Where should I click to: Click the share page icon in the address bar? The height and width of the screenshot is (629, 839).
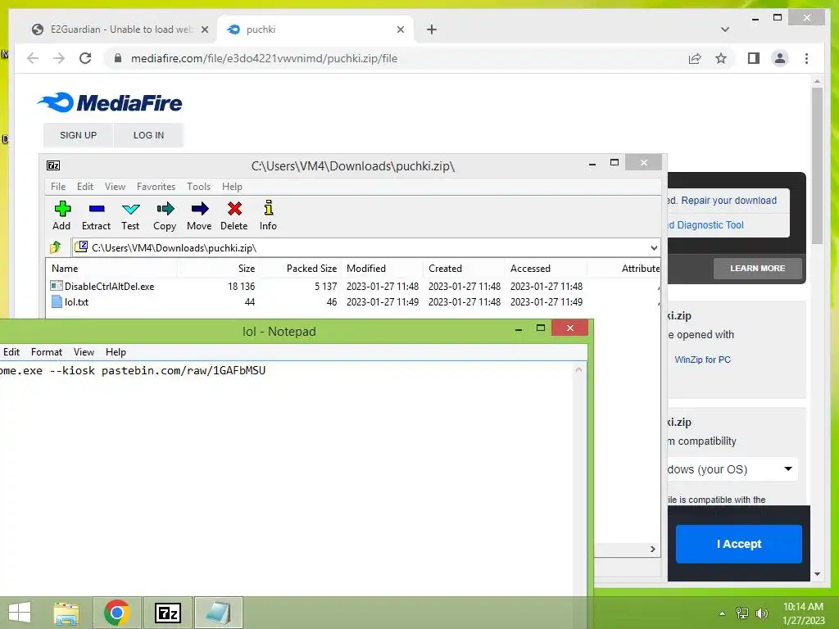pyautogui.click(x=695, y=58)
